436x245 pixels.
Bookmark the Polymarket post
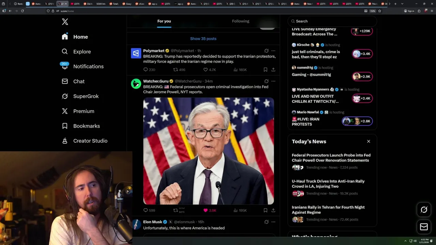(265, 70)
